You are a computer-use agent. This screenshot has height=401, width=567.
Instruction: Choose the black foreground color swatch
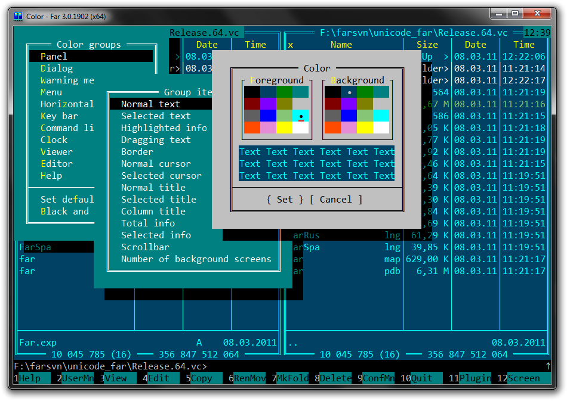(x=252, y=92)
